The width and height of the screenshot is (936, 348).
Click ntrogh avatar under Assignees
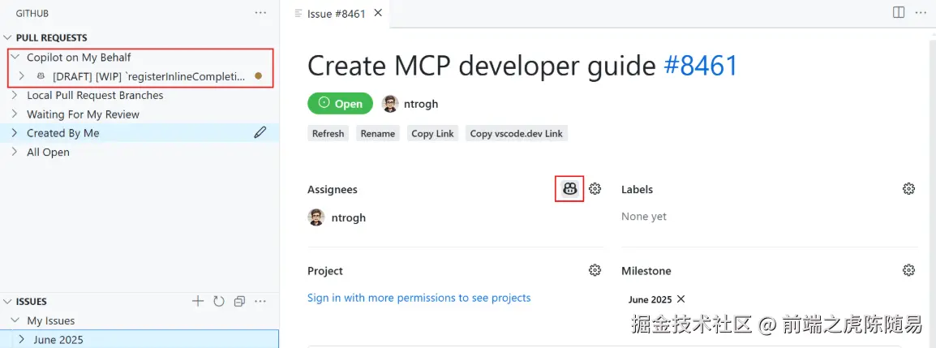pos(316,217)
